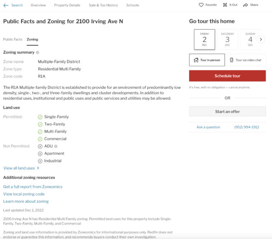Open the Sale & Tax History section
This screenshot has height=239, width=272.
pyautogui.click(x=103, y=5)
